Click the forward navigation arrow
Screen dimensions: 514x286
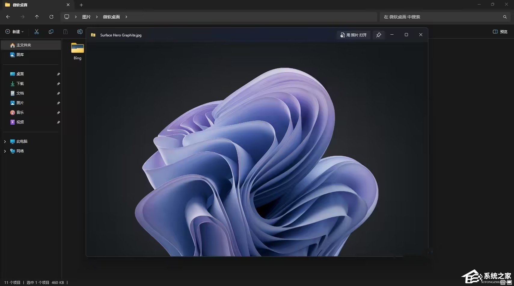pos(23,17)
